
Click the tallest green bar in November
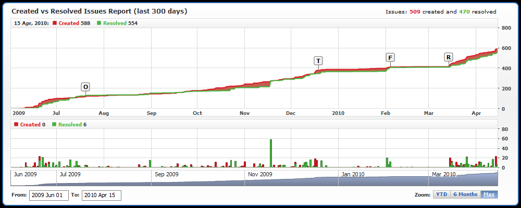[x=270, y=153]
